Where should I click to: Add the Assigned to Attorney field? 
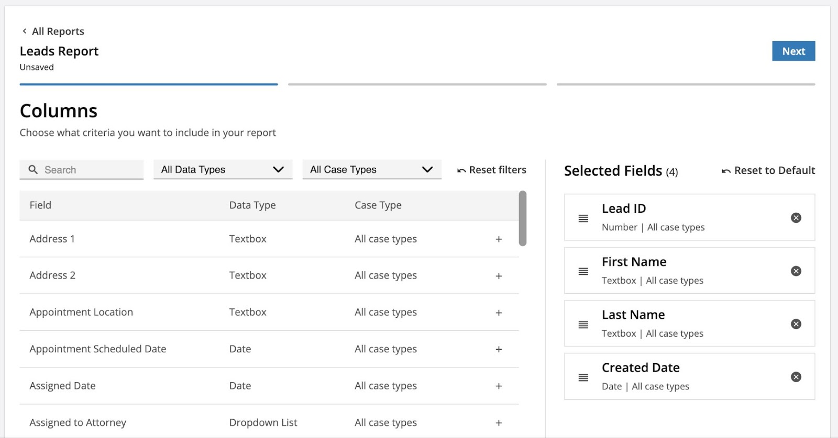pyautogui.click(x=499, y=423)
